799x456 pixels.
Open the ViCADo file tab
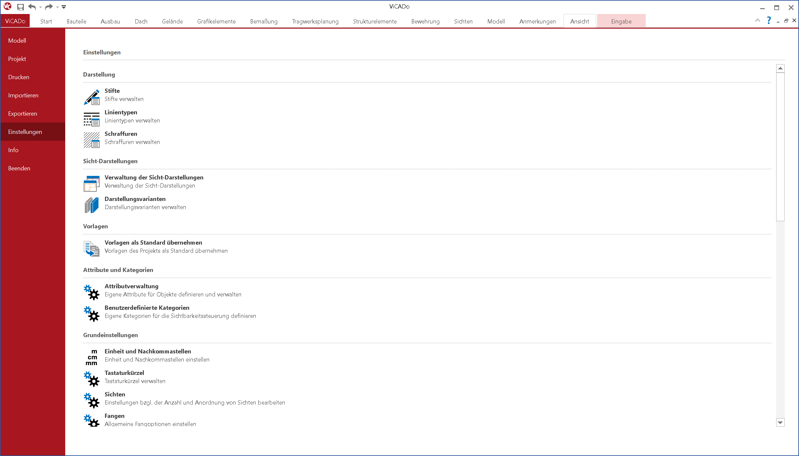click(x=15, y=21)
